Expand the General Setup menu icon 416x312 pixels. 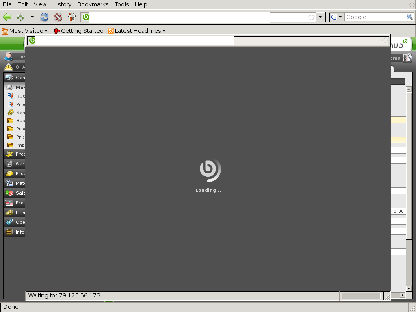pos(10,78)
